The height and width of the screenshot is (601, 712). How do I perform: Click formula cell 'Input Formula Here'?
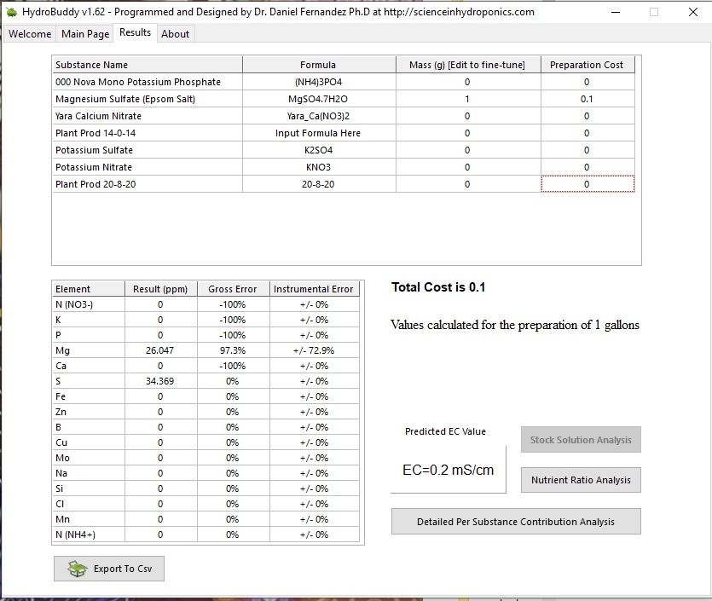[318, 133]
